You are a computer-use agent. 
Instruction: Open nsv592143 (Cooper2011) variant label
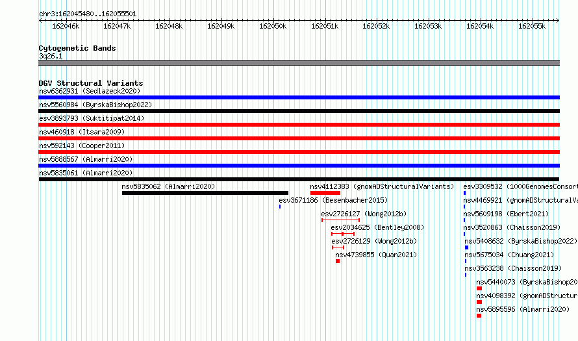tap(82, 145)
